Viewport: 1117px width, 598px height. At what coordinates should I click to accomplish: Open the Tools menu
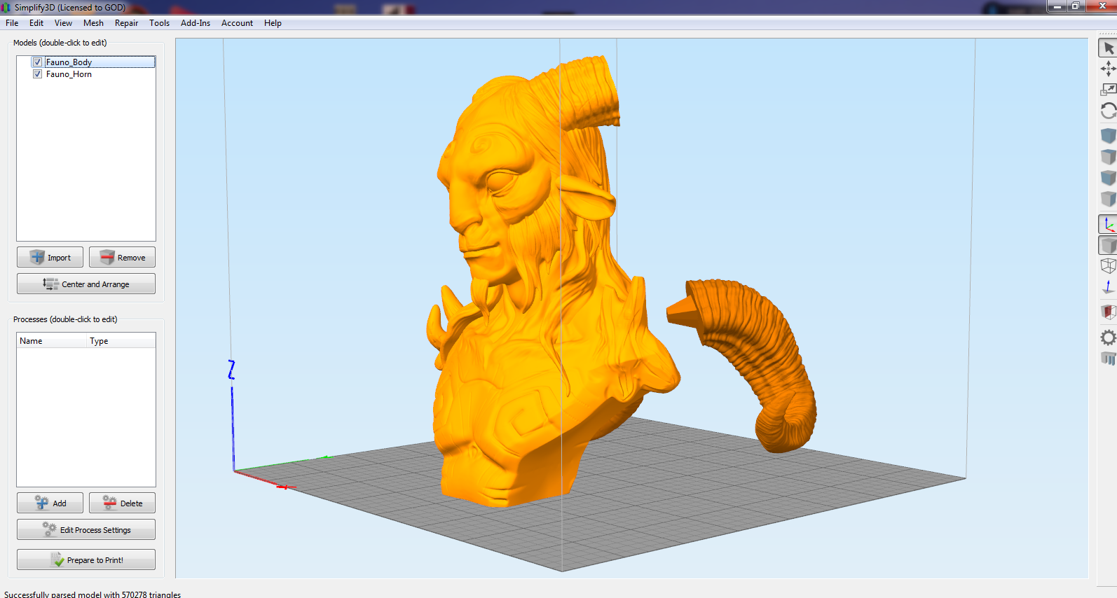click(x=159, y=23)
